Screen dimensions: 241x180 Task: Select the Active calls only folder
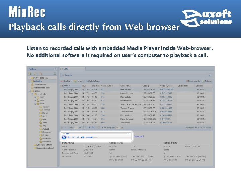[x=39, y=78]
